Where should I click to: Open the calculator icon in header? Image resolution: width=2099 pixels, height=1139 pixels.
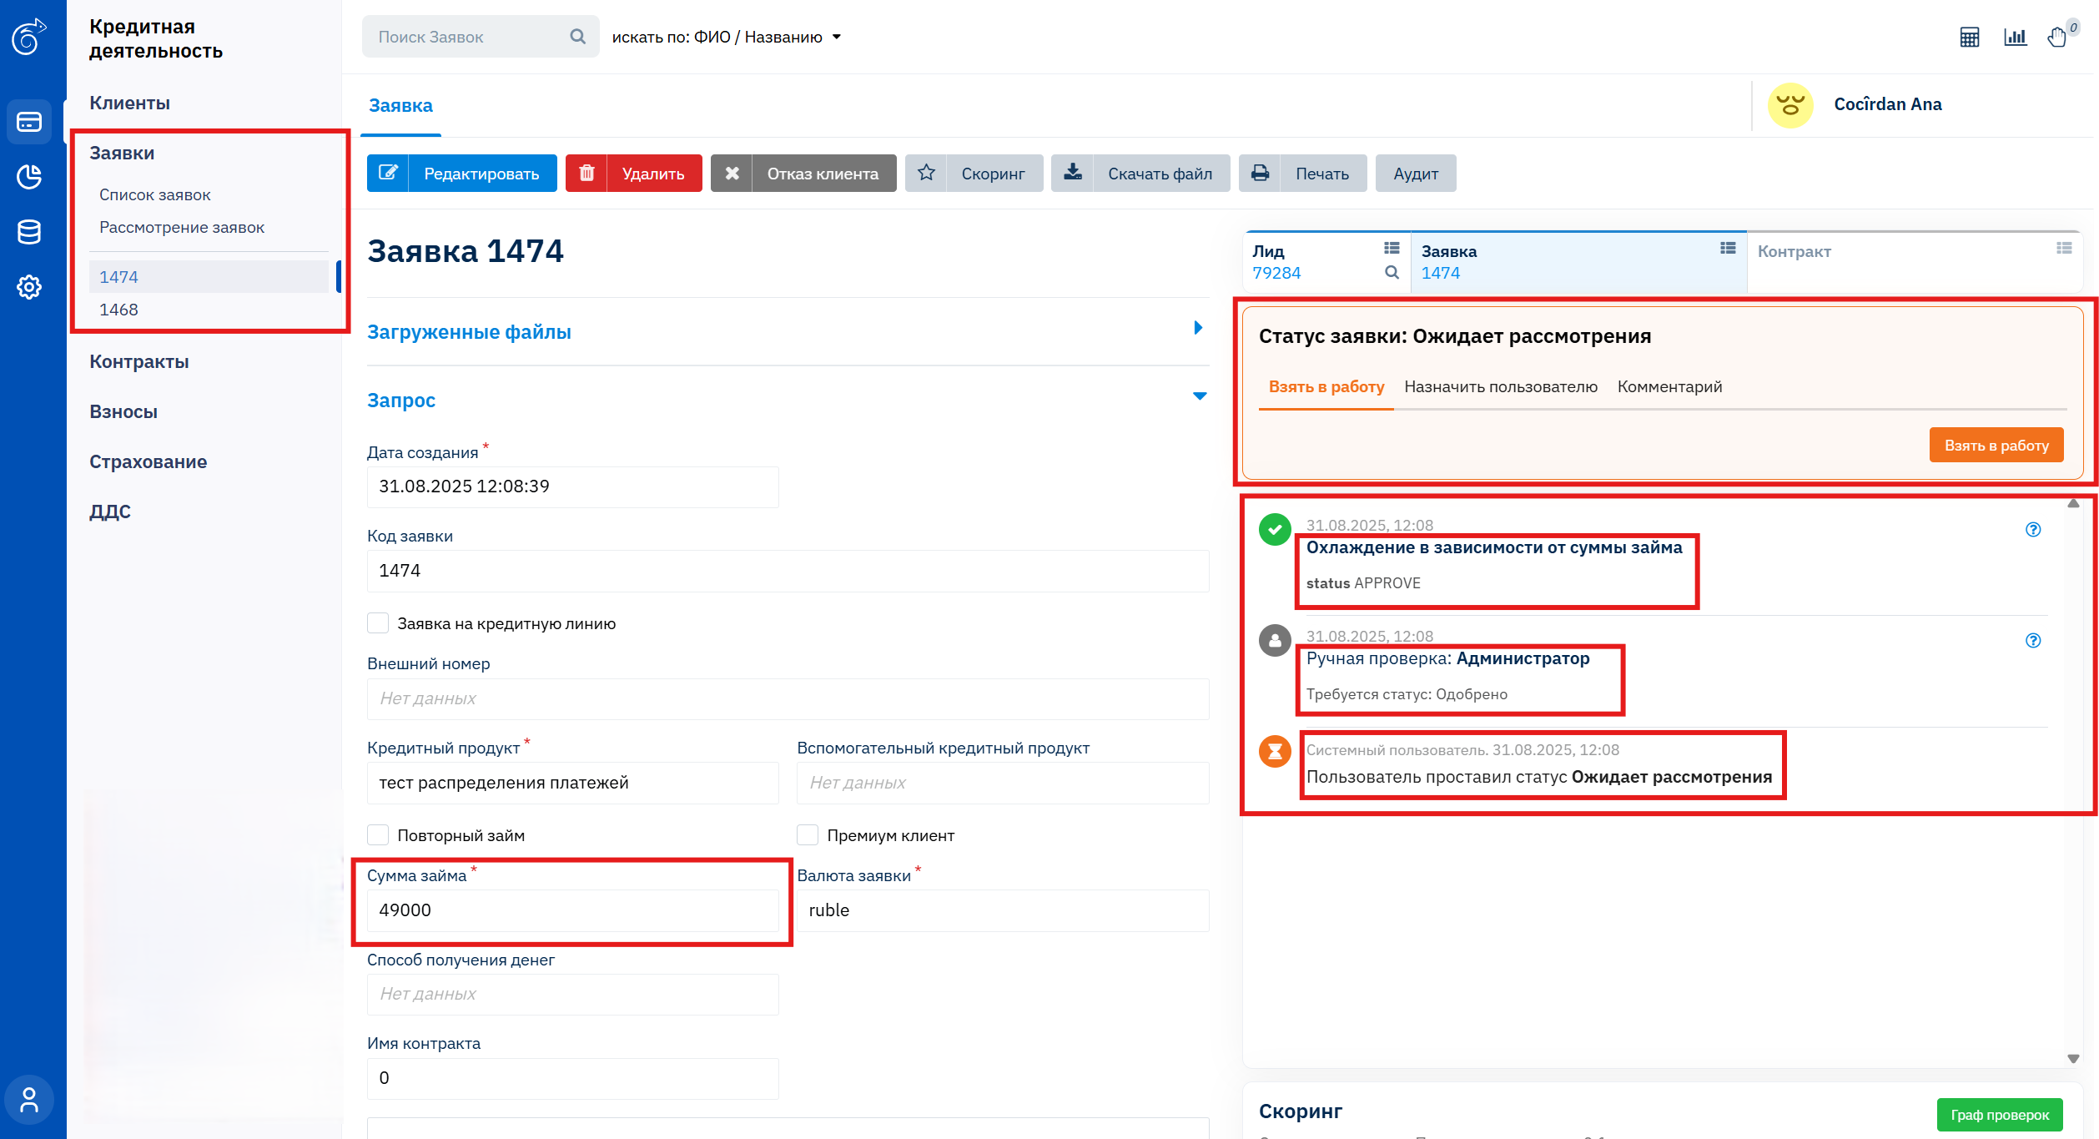(x=1970, y=37)
